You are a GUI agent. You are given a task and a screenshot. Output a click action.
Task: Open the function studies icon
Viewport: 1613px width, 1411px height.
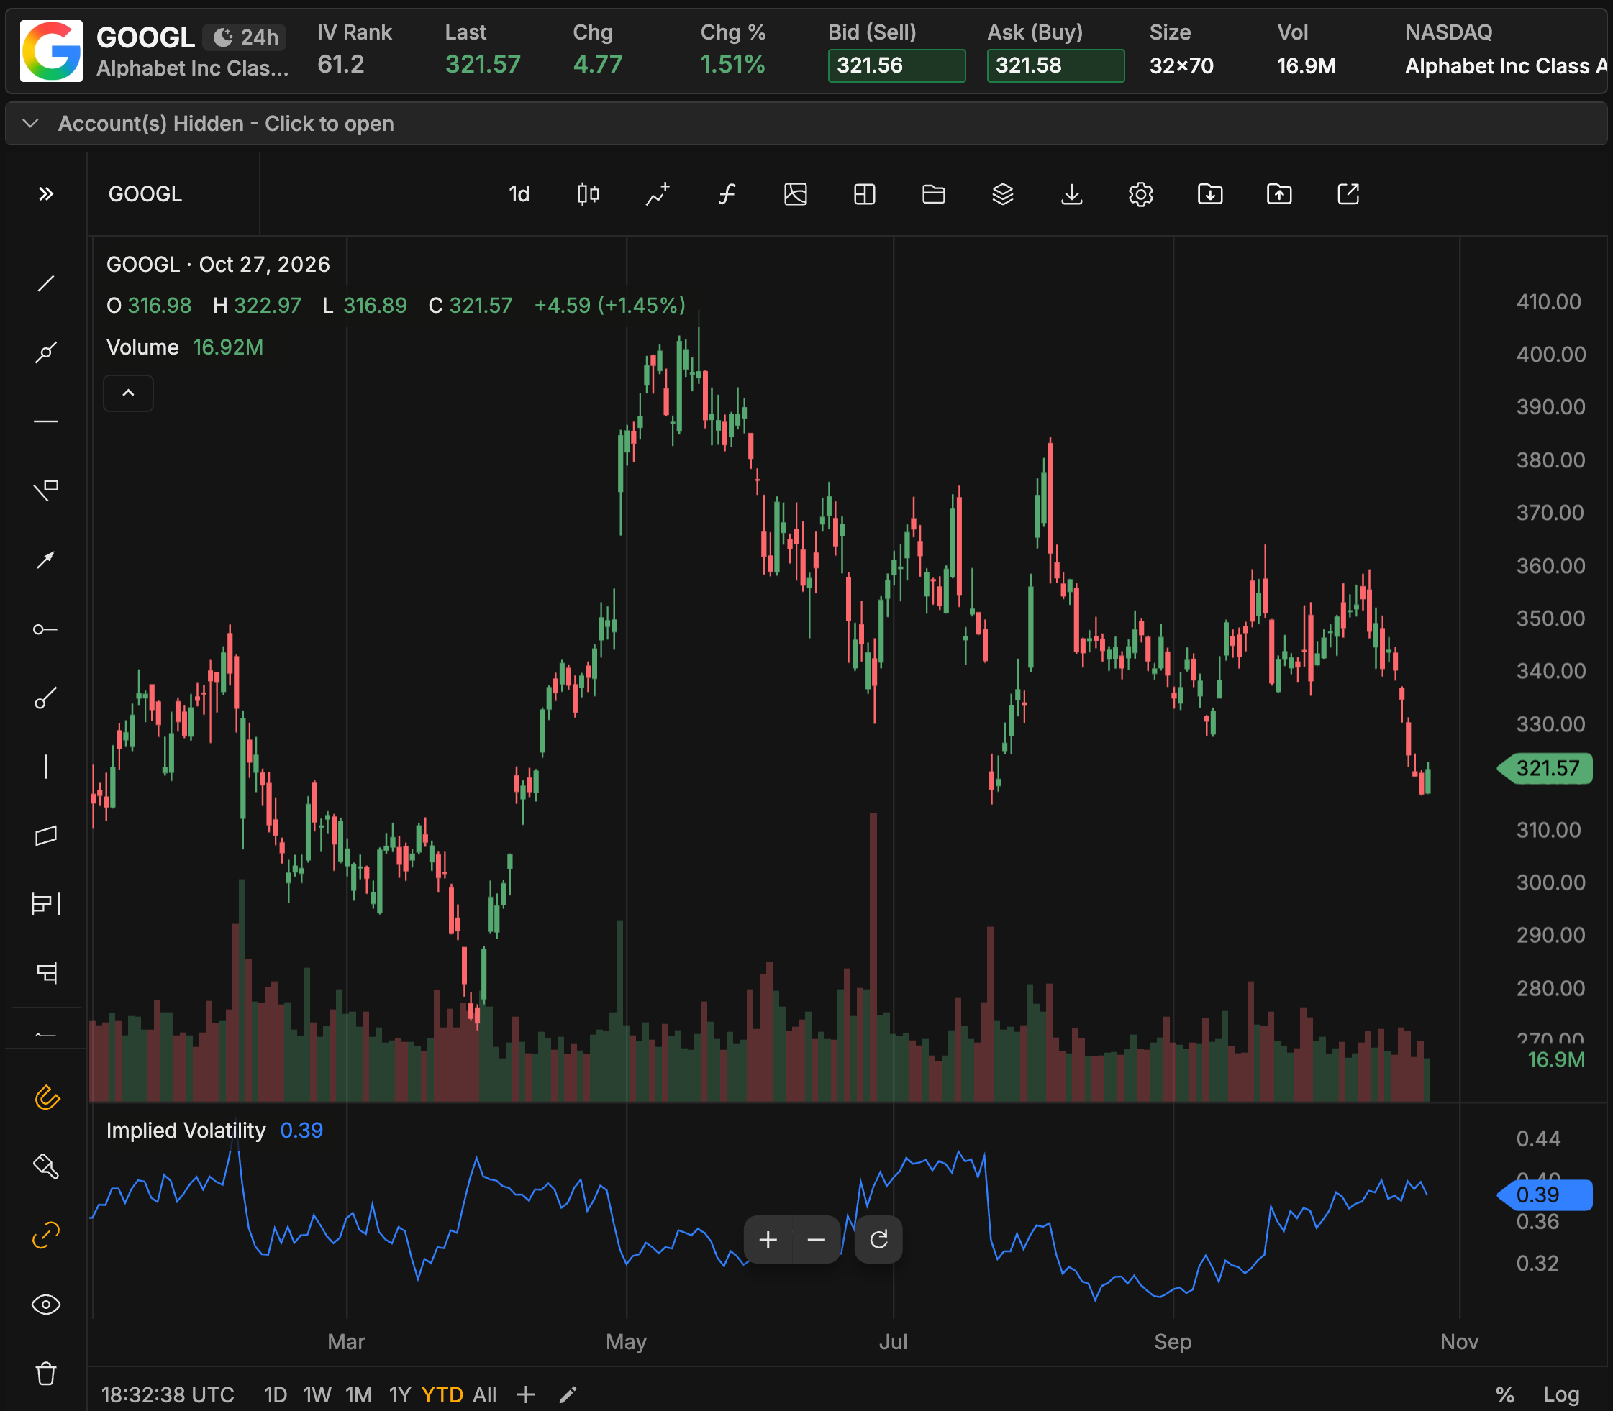pyautogui.click(x=727, y=193)
